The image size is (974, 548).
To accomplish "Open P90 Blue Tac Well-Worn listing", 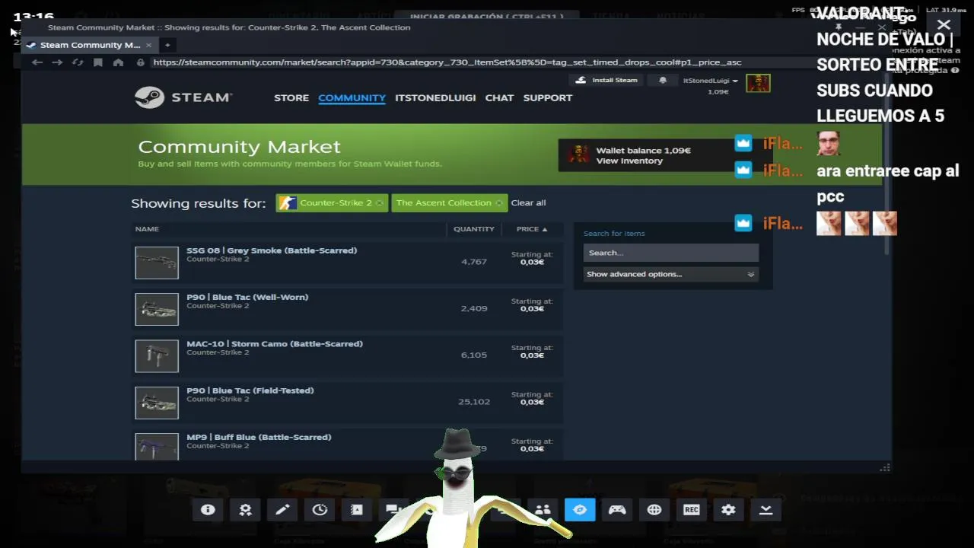I will 349,309.
